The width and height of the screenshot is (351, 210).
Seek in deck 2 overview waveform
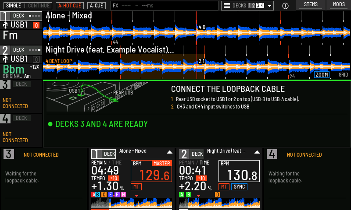pos(219,203)
